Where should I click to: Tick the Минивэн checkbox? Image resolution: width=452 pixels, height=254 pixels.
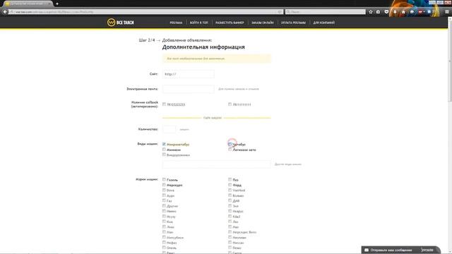pyautogui.click(x=164, y=150)
